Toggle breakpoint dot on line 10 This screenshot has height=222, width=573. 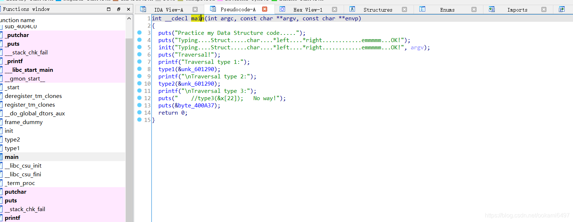click(x=139, y=83)
